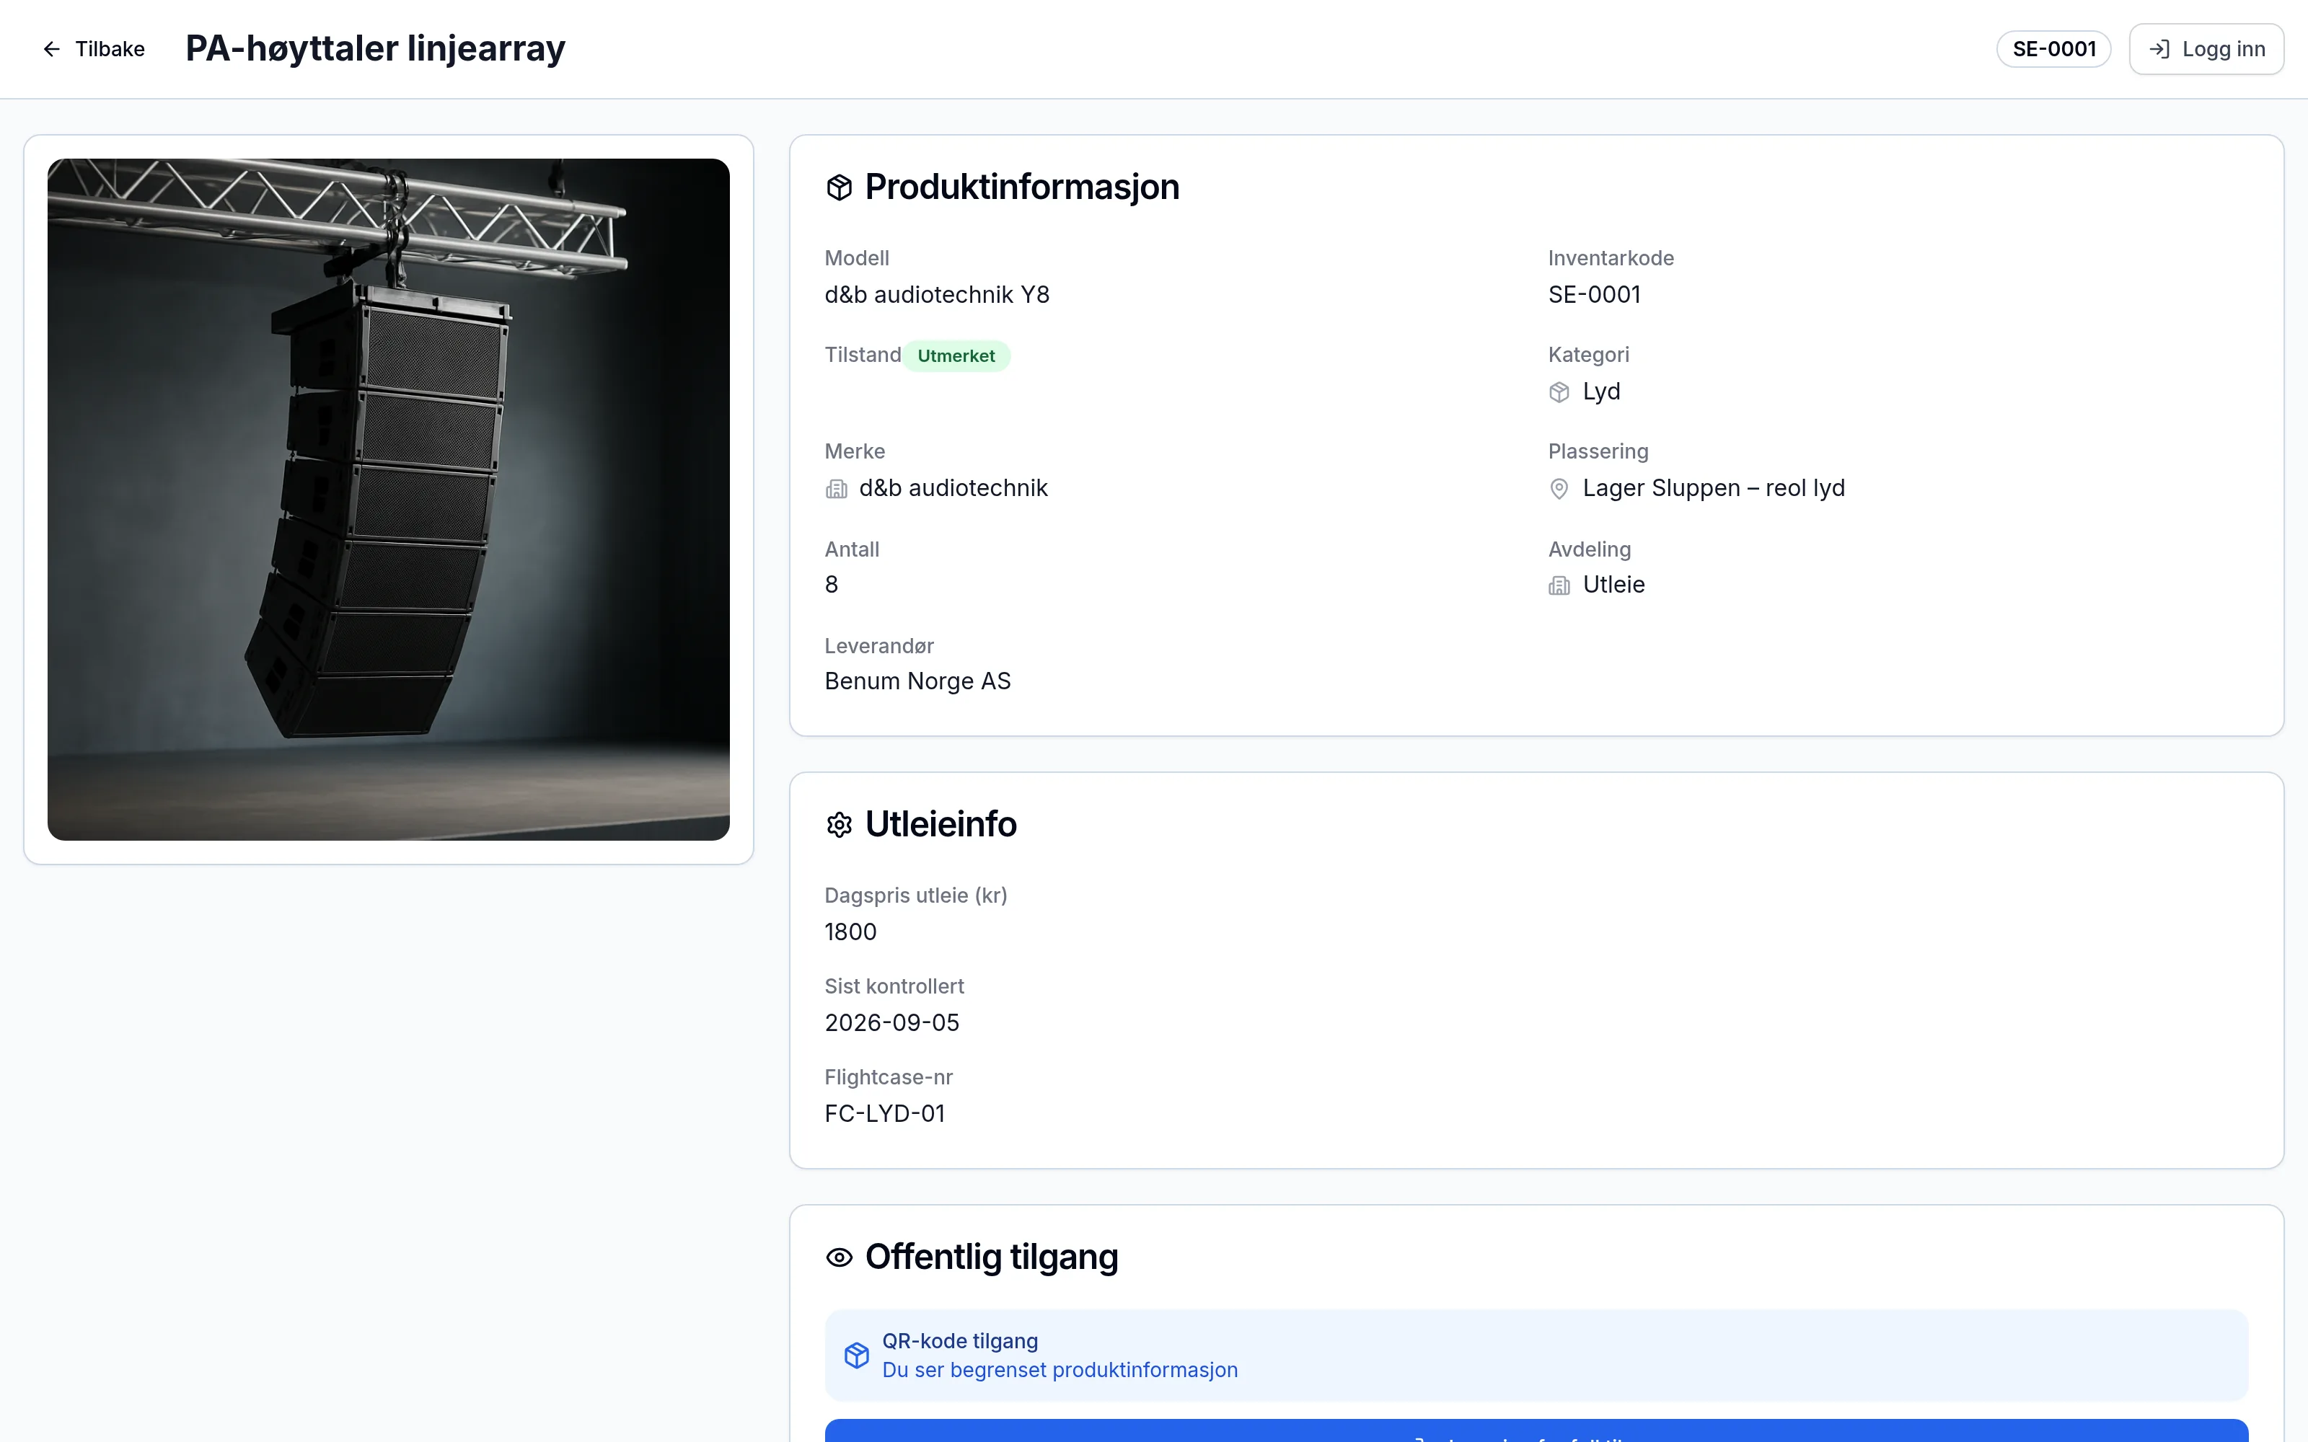This screenshot has width=2308, height=1442.
Task: Click the supplier Benum Norge AS
Action: [x=917, y=681]
